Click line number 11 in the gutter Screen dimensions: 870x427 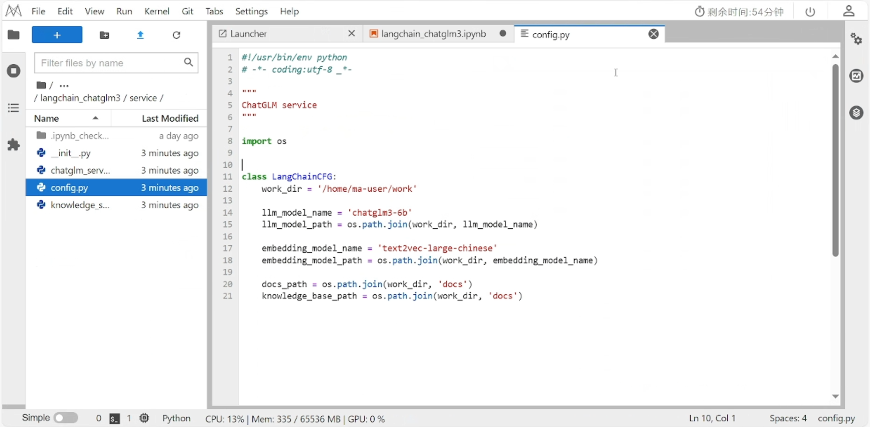[228, 177]
